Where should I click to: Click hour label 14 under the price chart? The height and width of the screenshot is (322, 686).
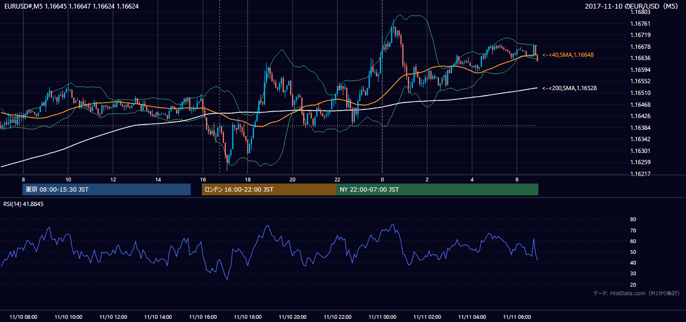coord(158,179)
